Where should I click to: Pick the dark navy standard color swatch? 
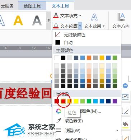(108, 101)
